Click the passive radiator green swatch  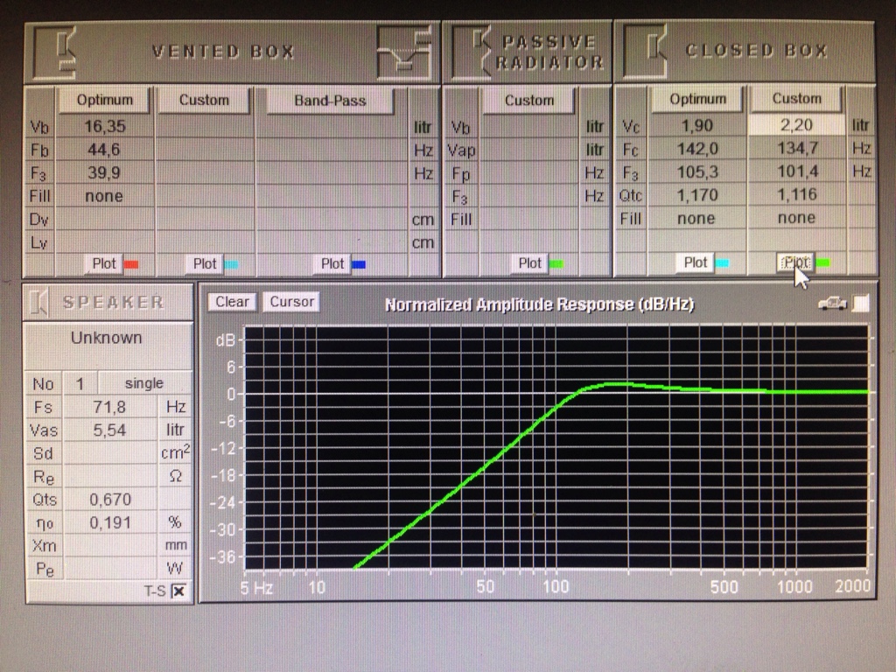[556, 264]
